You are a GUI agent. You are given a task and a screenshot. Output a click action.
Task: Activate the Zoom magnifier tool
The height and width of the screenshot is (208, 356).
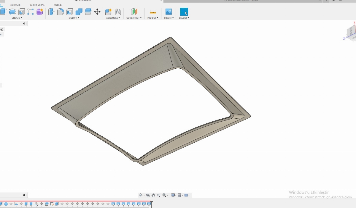pos(159,195)
